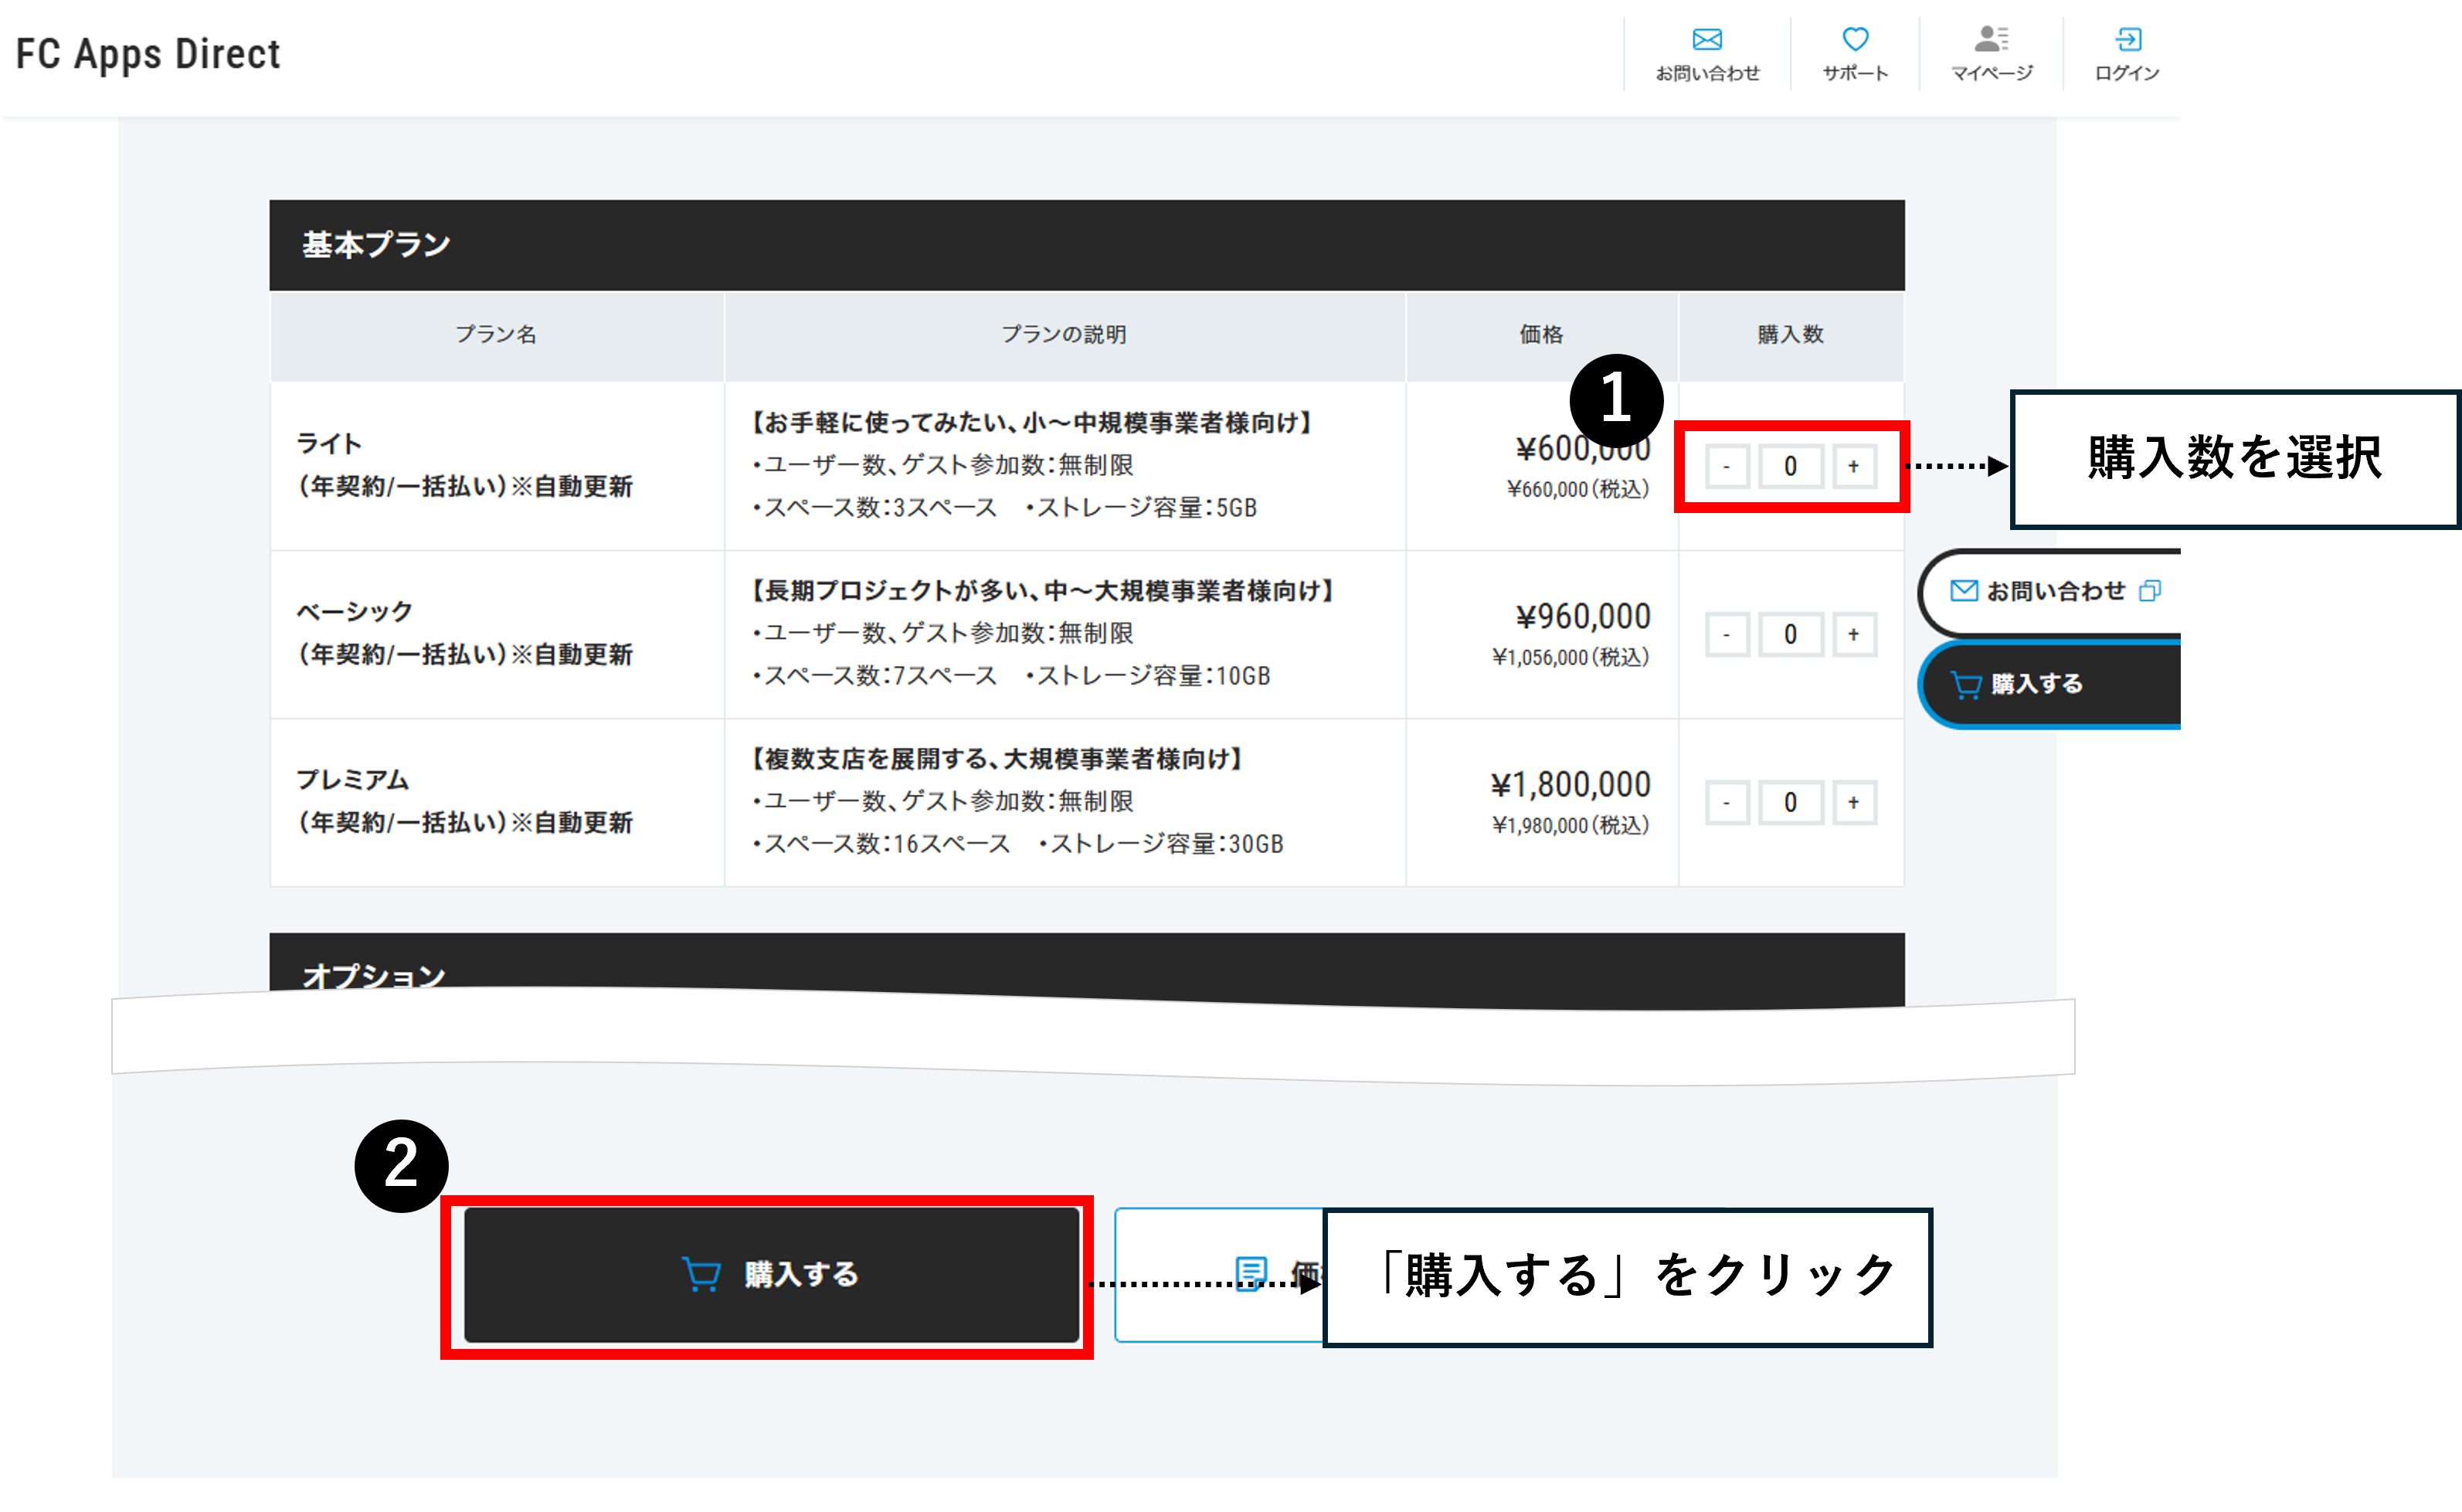
Task: Click cart icon on bottom 購入する button
Action: point(701,1274)
